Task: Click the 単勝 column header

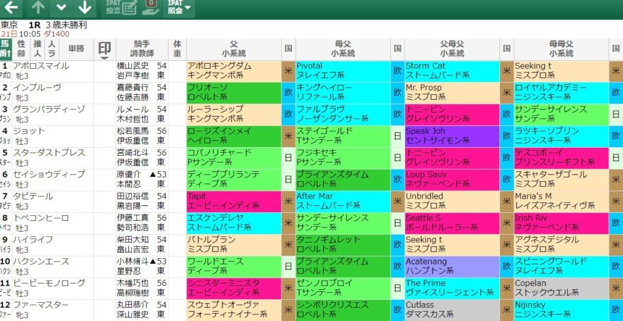Action: coord(76,50)
